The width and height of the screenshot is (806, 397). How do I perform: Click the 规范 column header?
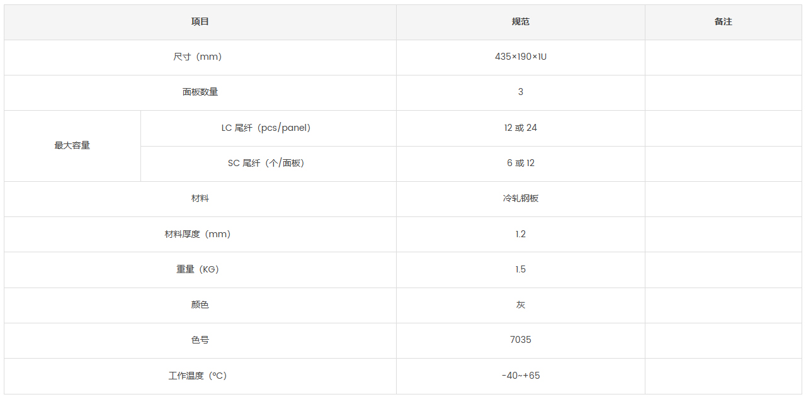click(x=521, y=22)
